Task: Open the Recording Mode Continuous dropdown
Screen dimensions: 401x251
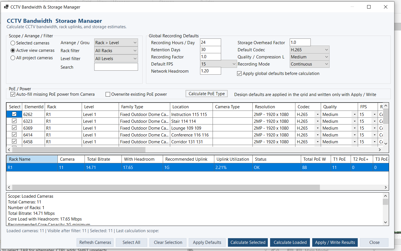Action: [x=310, y=64]
